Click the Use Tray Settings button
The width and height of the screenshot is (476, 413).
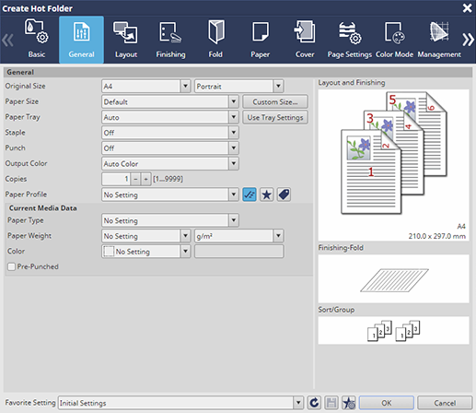(275, 117)
